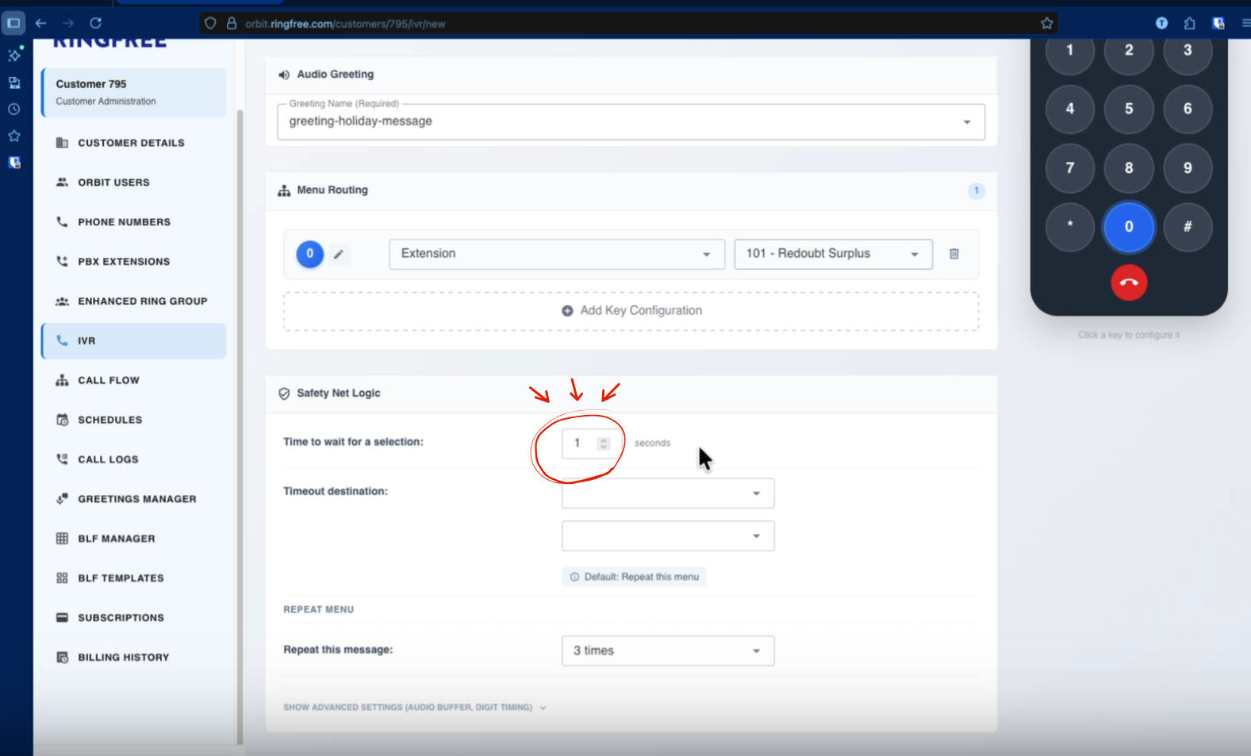Image resolution: width=1251 pixels, height=756 pixels.
Task: Click the red hang-up button on keypad
Action: (1128, 282)
